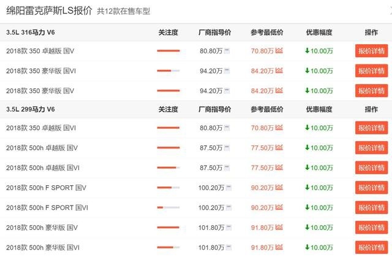Open the 2018款 350 卓越版 国V model link
This screenshot has width=392, height=257.
point(40,51)
